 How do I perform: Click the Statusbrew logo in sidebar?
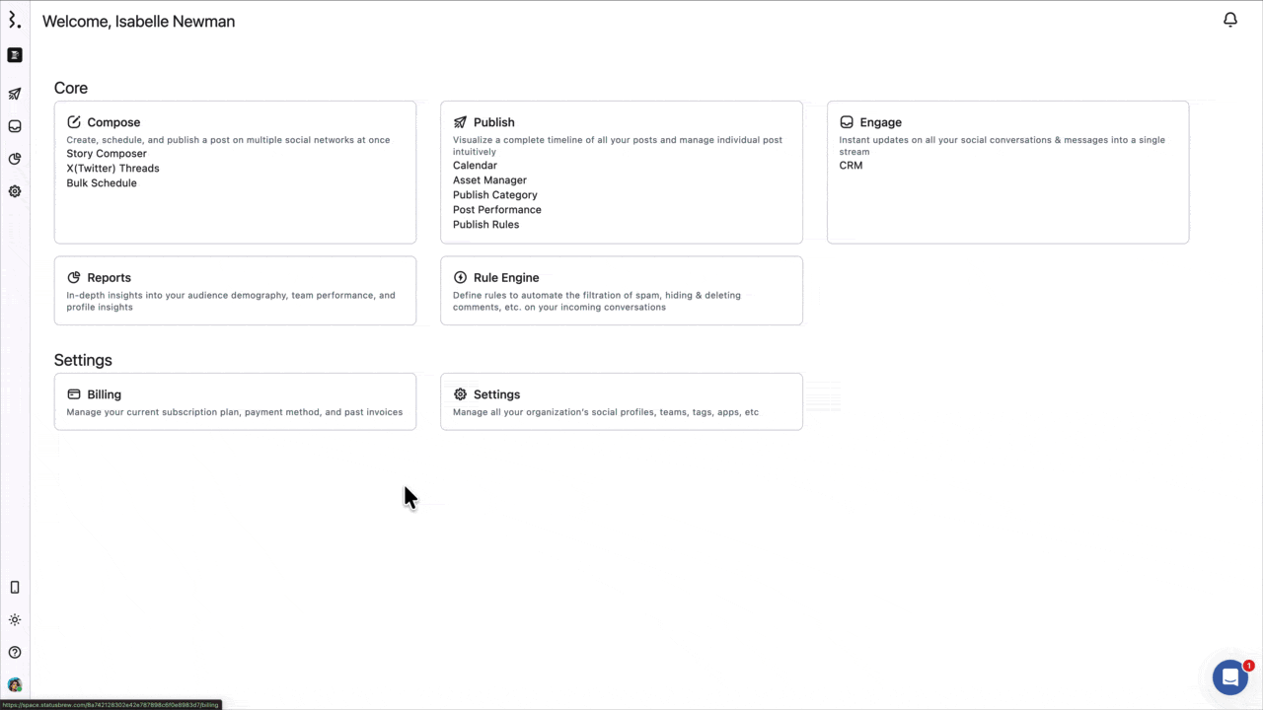14,20
